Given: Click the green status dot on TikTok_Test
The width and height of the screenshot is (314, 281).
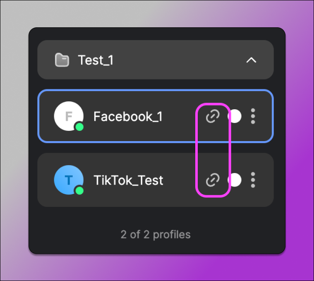Looking at the screenshot, I should click(79, 190).
